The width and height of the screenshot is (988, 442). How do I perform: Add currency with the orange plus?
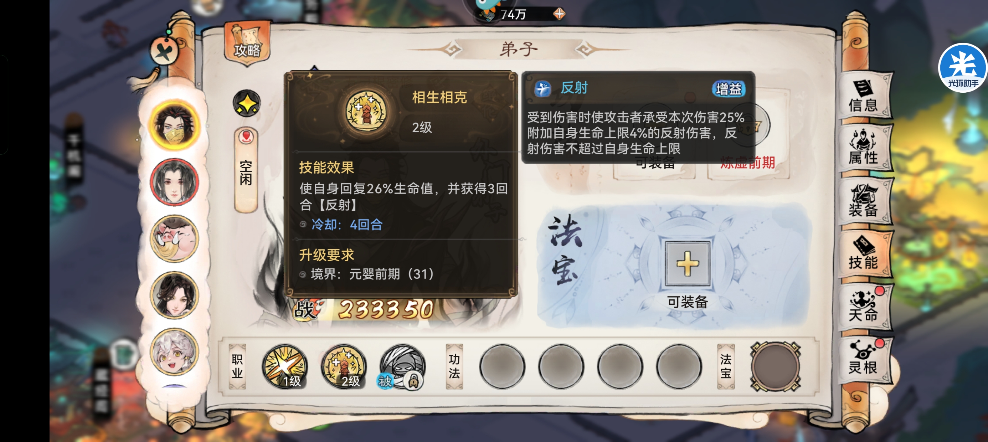pos(559,14)
